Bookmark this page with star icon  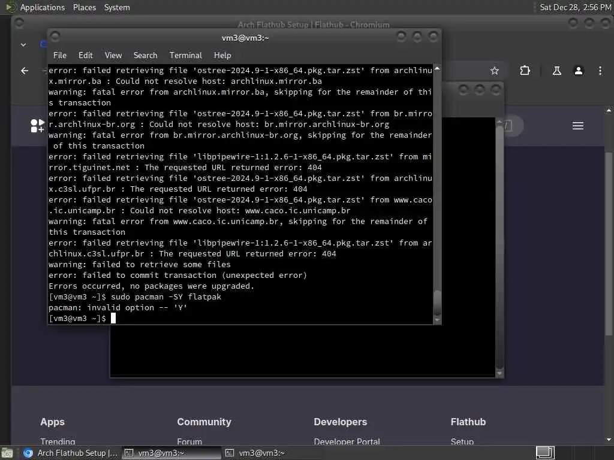pyautogui.click(x=495, y=71)
